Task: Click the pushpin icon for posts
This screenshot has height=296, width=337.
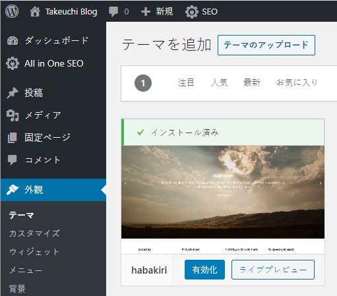Action: (13, 93)
